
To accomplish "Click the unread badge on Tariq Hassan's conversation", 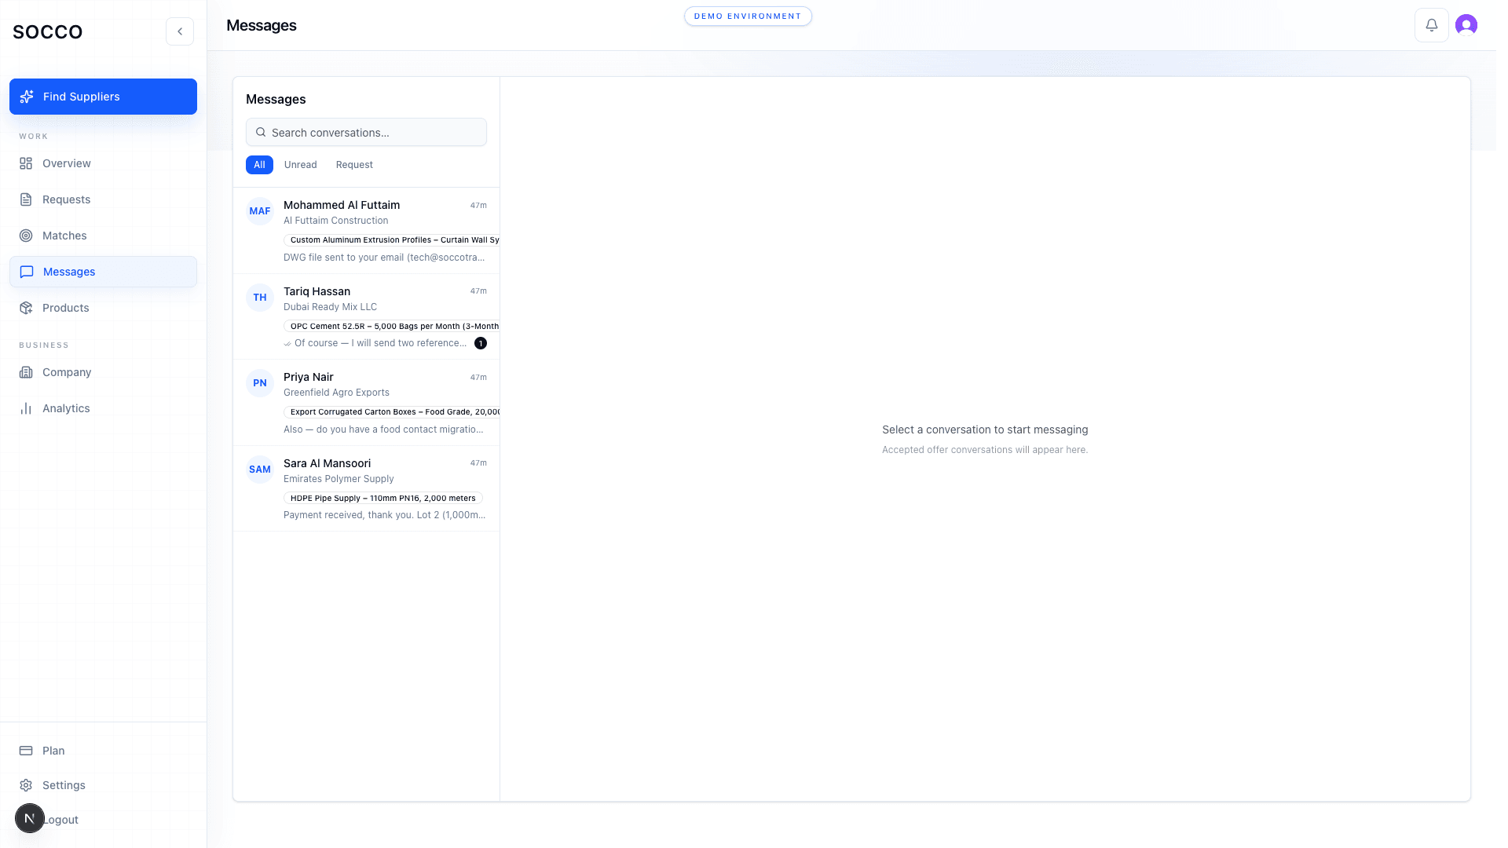I will click(x=481, y=343).
